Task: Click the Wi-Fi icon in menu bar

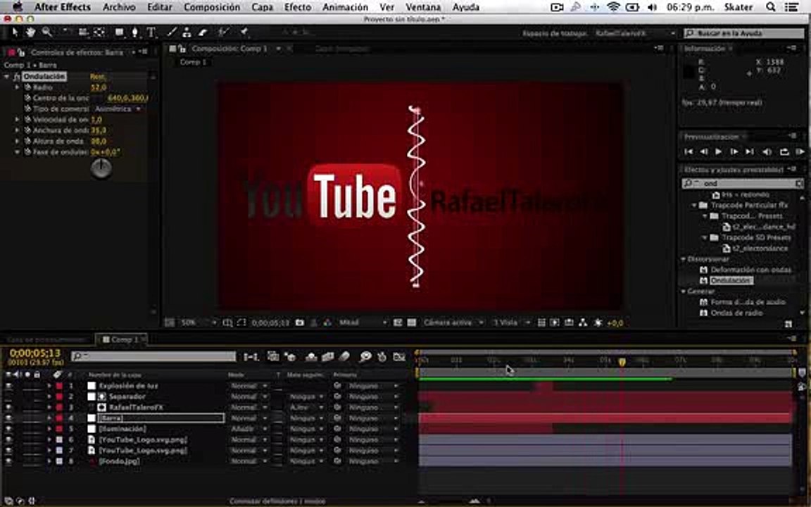Action: point(613,7)
